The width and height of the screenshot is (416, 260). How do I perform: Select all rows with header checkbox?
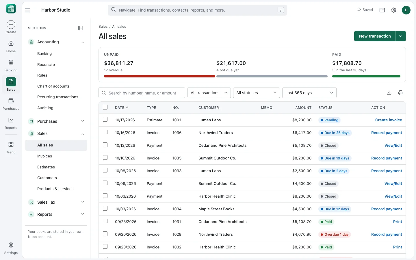click(105, 107)
